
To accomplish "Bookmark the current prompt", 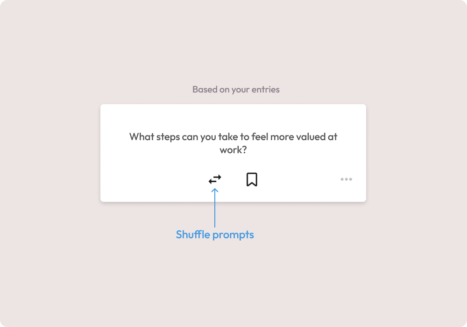I will [252, 179].
